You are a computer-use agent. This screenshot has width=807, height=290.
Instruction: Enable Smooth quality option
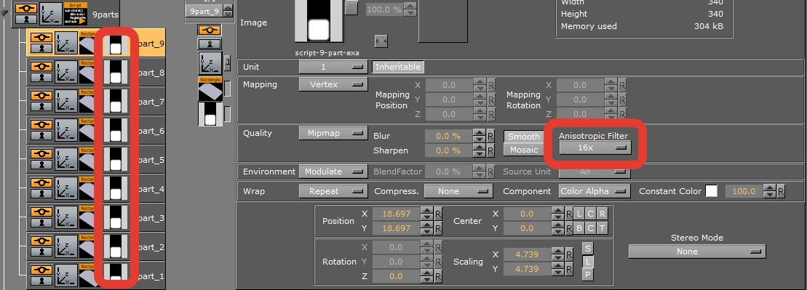pos(524,136)
